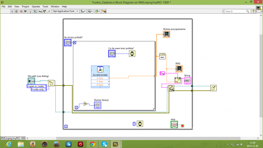Image resolution: width=263 pixels, height=148 pixels.
Task: Select the Wykres przyspieszenia chart terminal
Action: [166, 34]
